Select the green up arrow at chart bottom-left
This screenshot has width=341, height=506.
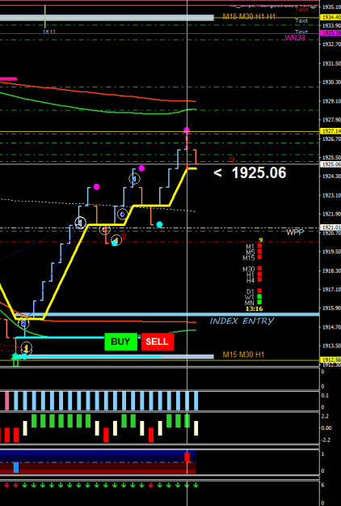point(16,362)
